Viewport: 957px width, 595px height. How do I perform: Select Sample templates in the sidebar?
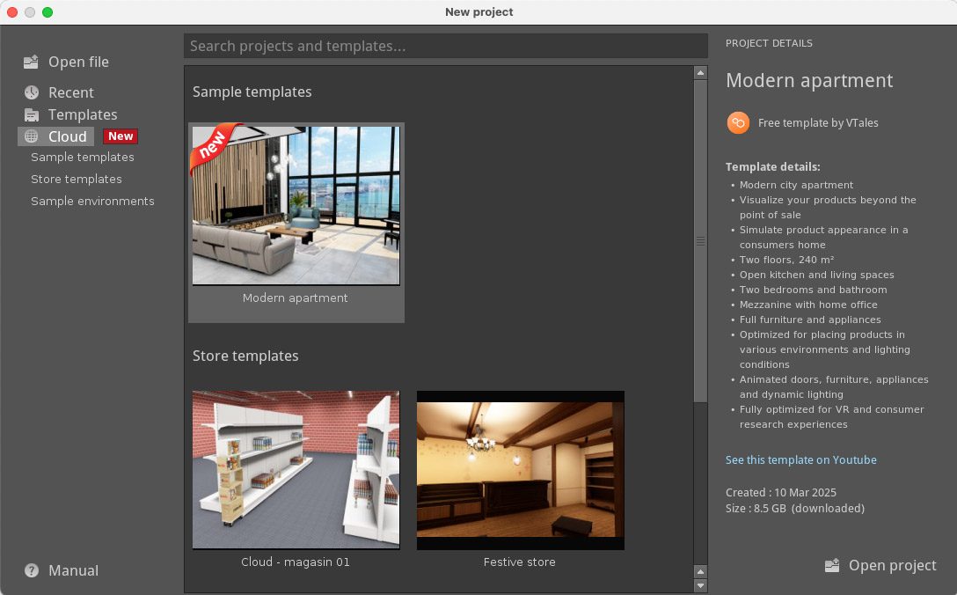point(83,158)
